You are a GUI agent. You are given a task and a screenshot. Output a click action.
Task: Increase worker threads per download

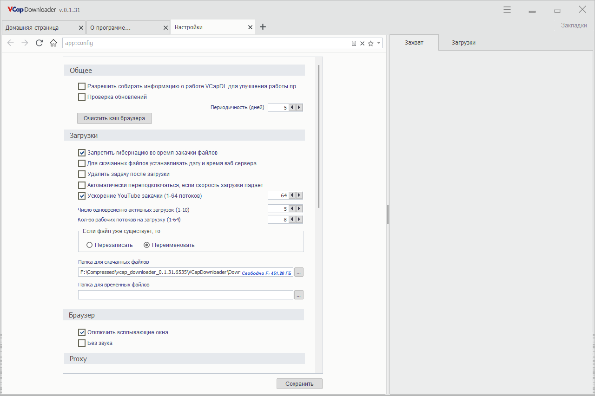(299, 219)
